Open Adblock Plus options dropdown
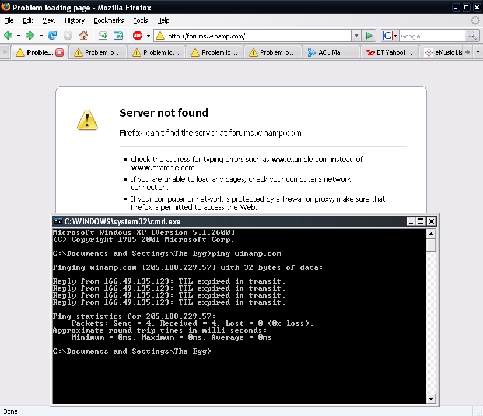This screenshot has width=483, height=416. click(x=148, y=36)
